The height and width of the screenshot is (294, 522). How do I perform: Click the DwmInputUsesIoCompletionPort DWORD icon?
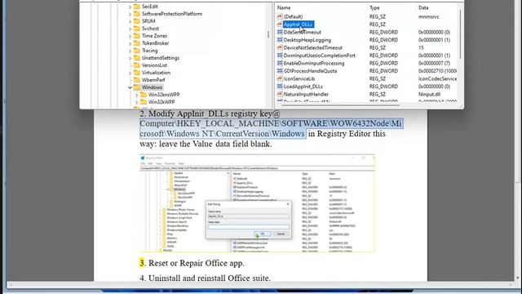coord(280,56)
